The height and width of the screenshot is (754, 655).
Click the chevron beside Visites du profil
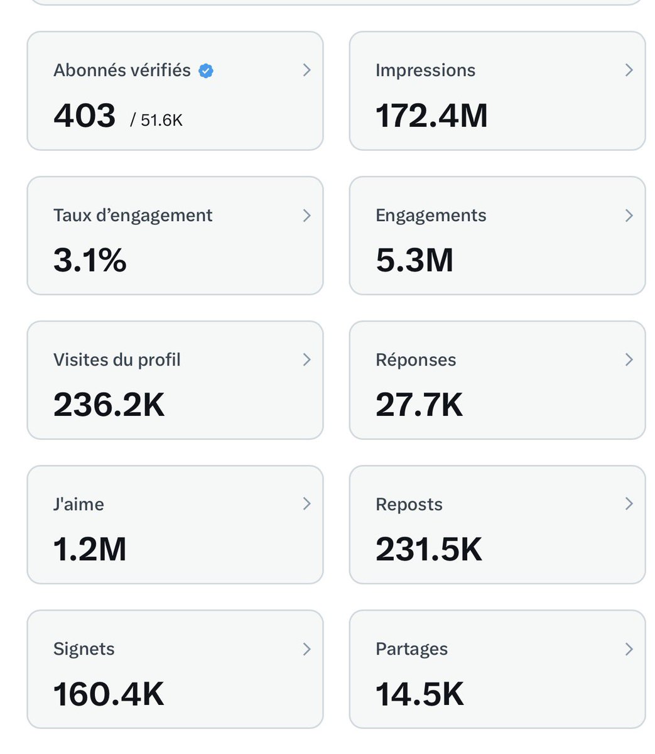click(x=306, y=359)
